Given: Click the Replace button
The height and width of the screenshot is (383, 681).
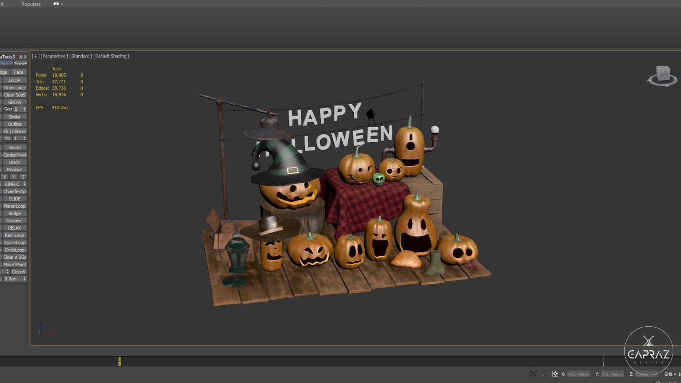Looking at the screenshot, I should click(15, 170).
